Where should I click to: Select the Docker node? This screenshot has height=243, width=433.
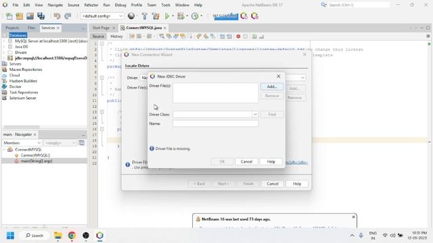15,86
